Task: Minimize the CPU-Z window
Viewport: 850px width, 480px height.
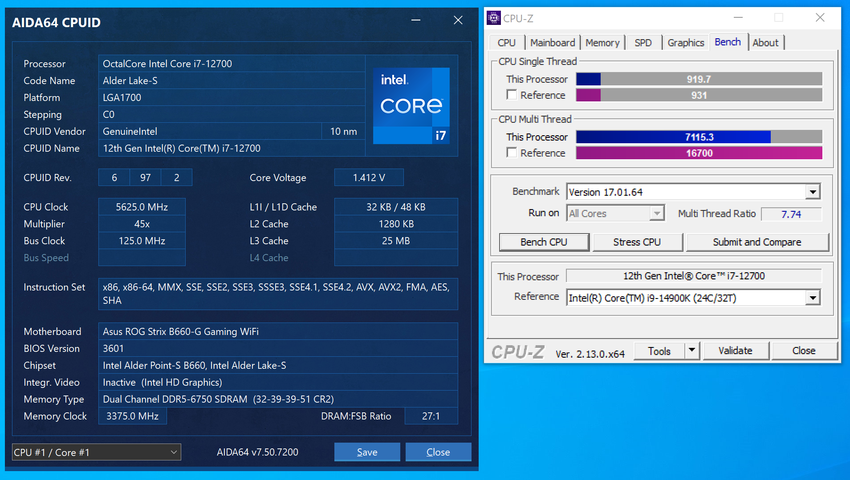Action: pyautogui.click(x=738, y=18)
